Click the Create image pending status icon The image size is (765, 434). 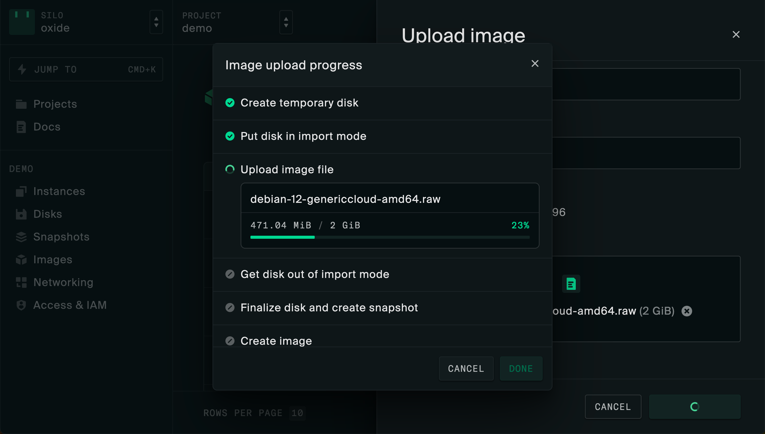click(230, 341)
